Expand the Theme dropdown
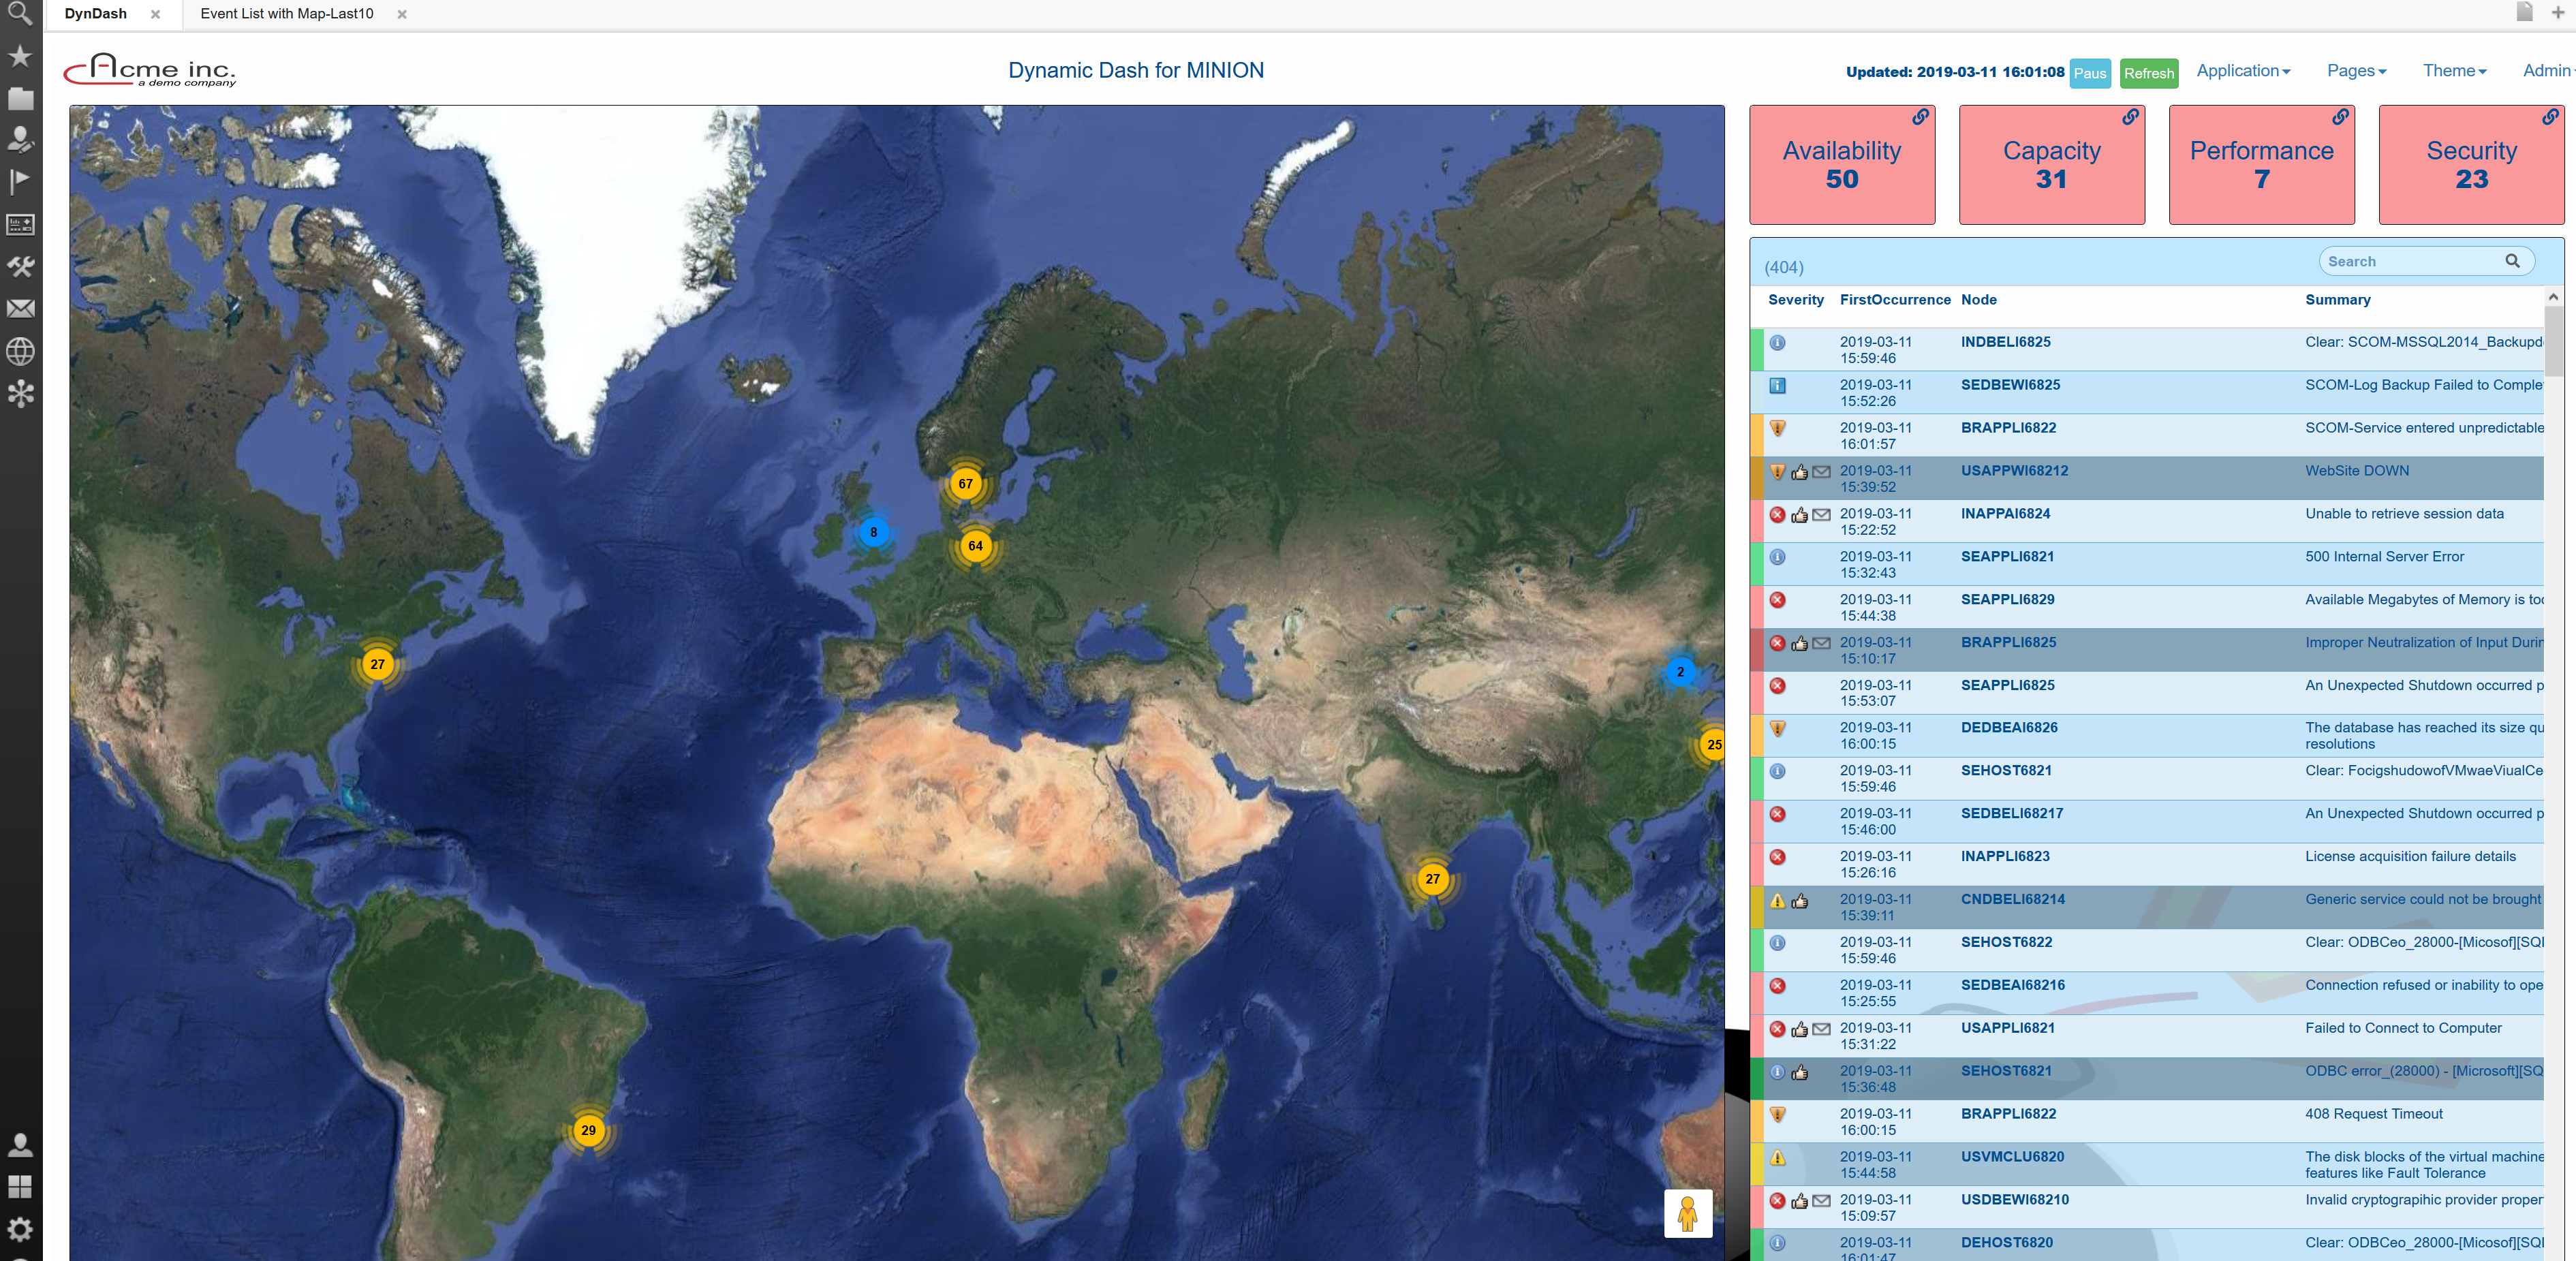 tap(2453, 71)
